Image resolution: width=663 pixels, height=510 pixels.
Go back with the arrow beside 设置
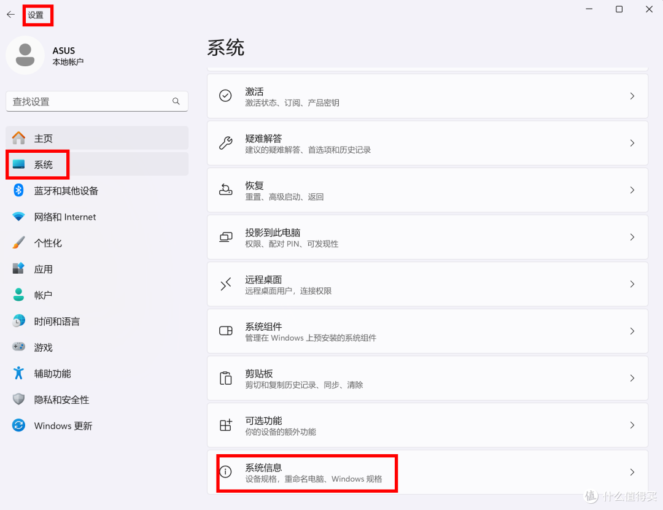click(10, 14)
